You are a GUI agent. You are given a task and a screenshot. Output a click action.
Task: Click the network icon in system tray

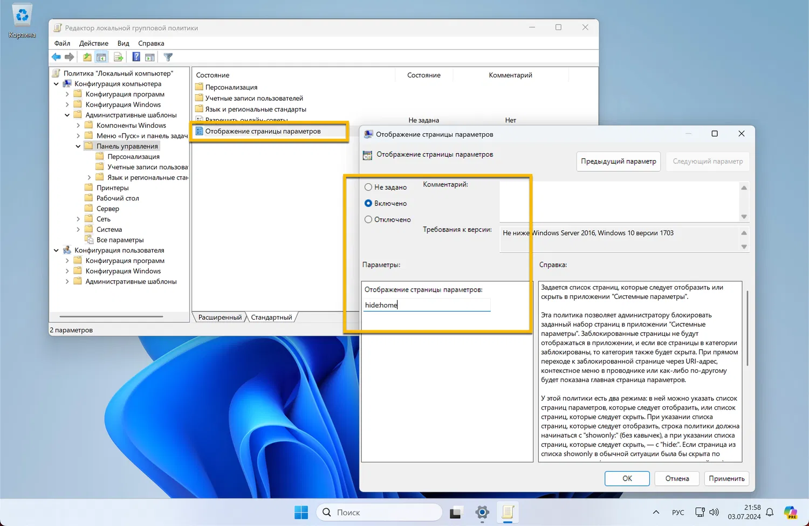point(700,512)
